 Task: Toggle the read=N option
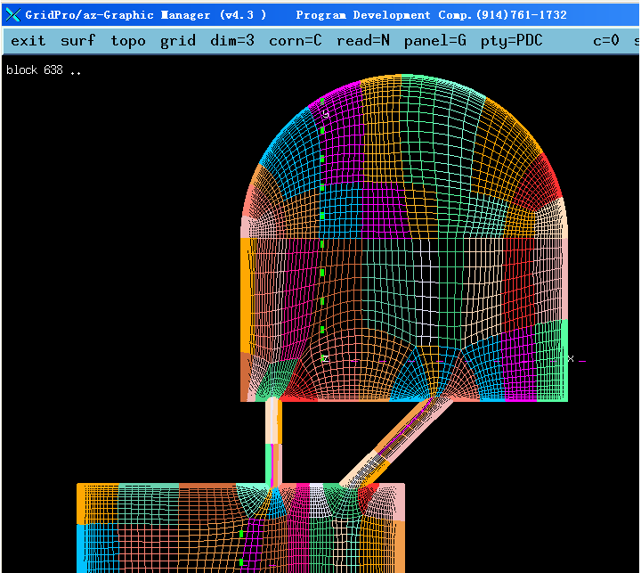363,41
